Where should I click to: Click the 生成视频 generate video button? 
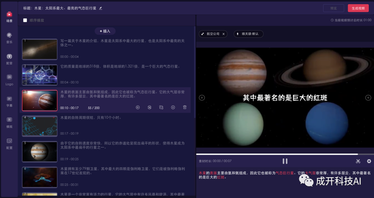pyautogui.click(x=358, y=8)
